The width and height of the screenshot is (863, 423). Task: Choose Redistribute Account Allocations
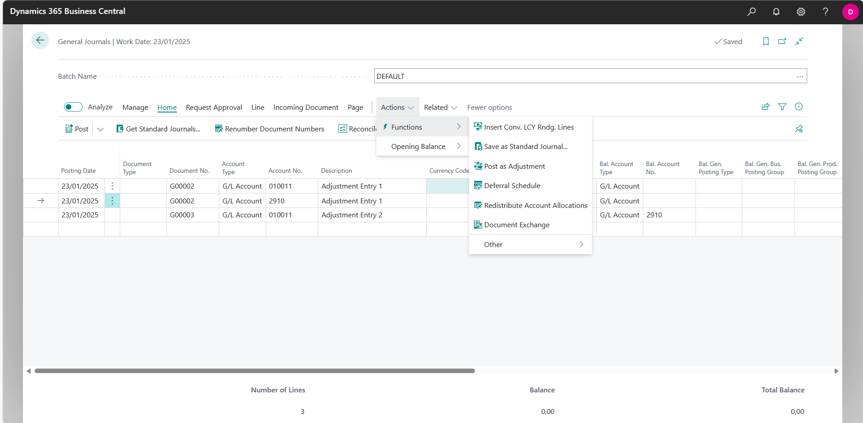tap(530, 205)
